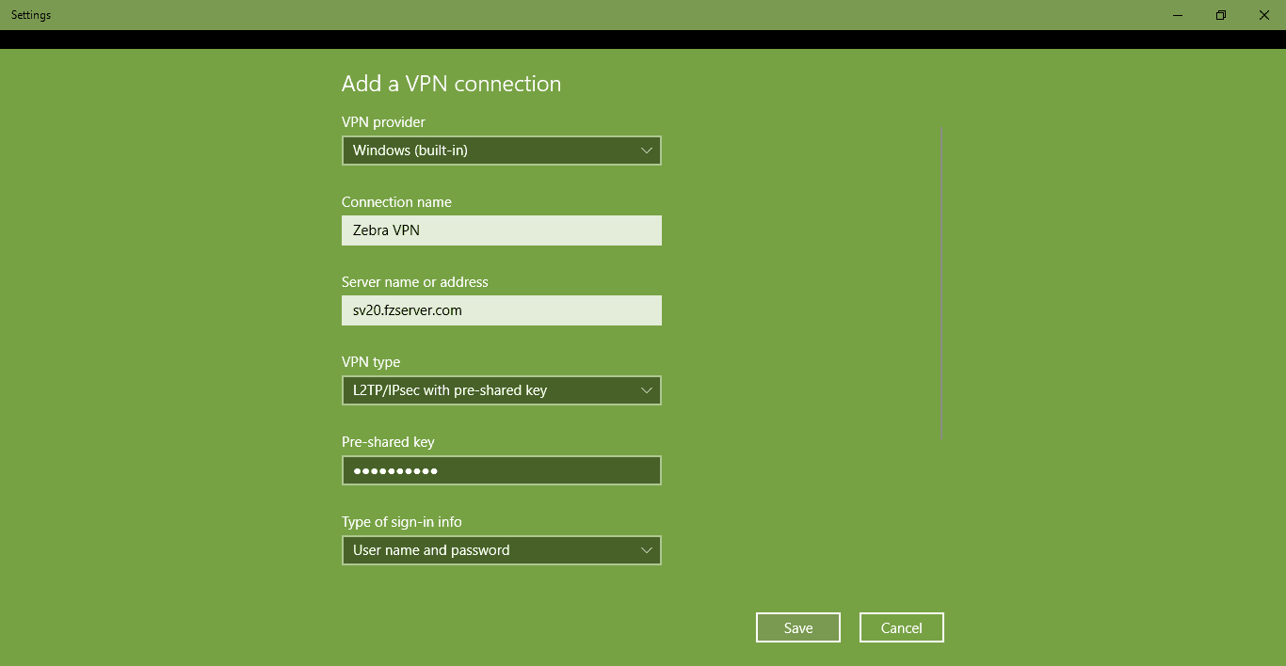Expand the VPN type dropdown

(x=501, y=390)
